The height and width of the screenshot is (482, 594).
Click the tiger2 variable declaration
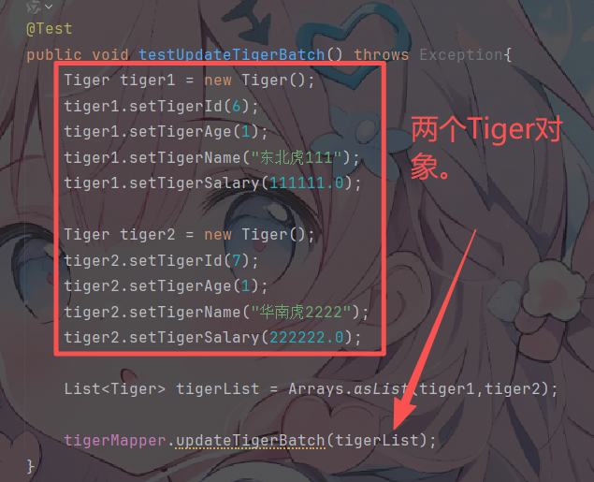tap(148, 235)
